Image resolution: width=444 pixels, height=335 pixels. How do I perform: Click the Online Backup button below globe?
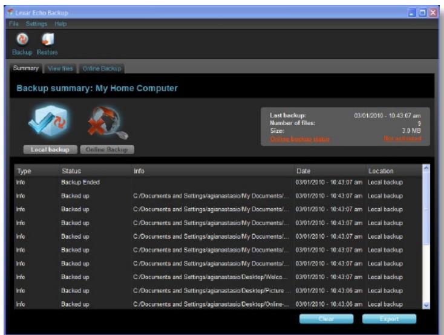point(107,149)
